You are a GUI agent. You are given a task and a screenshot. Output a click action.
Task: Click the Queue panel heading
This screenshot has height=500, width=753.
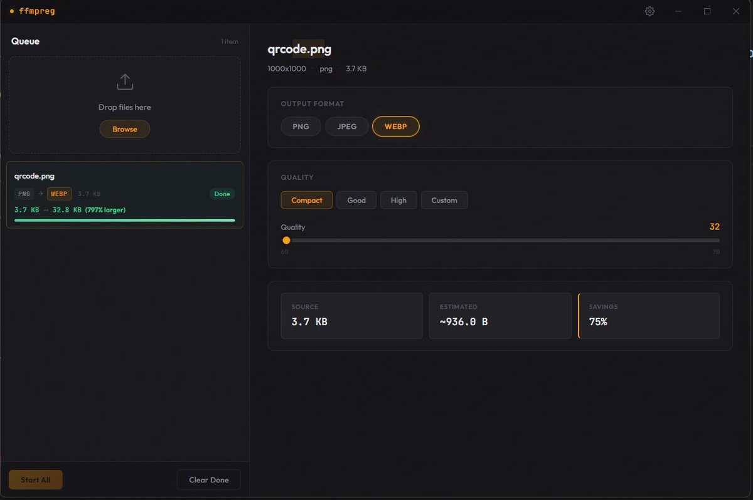coord(25,41)
